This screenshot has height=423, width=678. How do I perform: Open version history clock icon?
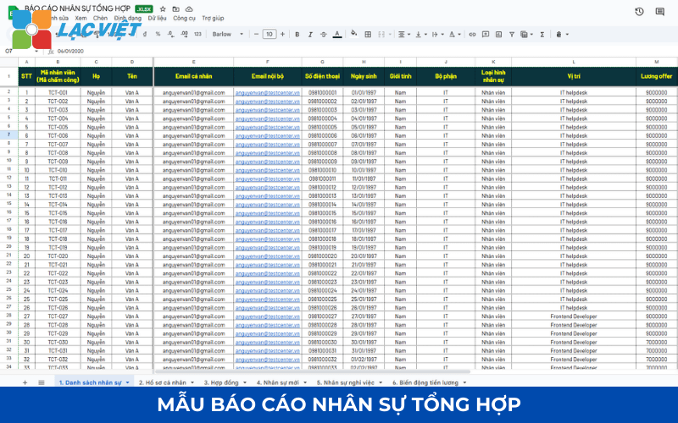tap(639, 12)
